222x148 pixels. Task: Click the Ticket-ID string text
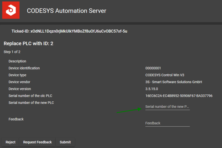[x=69, y=31]
